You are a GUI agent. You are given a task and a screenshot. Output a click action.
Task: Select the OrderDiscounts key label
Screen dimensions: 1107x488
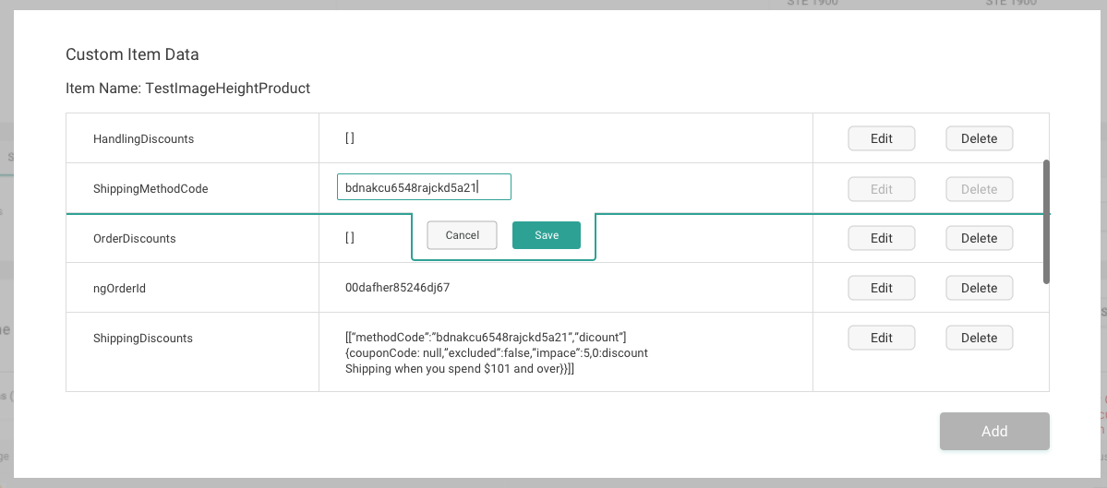tap(134, 238)
